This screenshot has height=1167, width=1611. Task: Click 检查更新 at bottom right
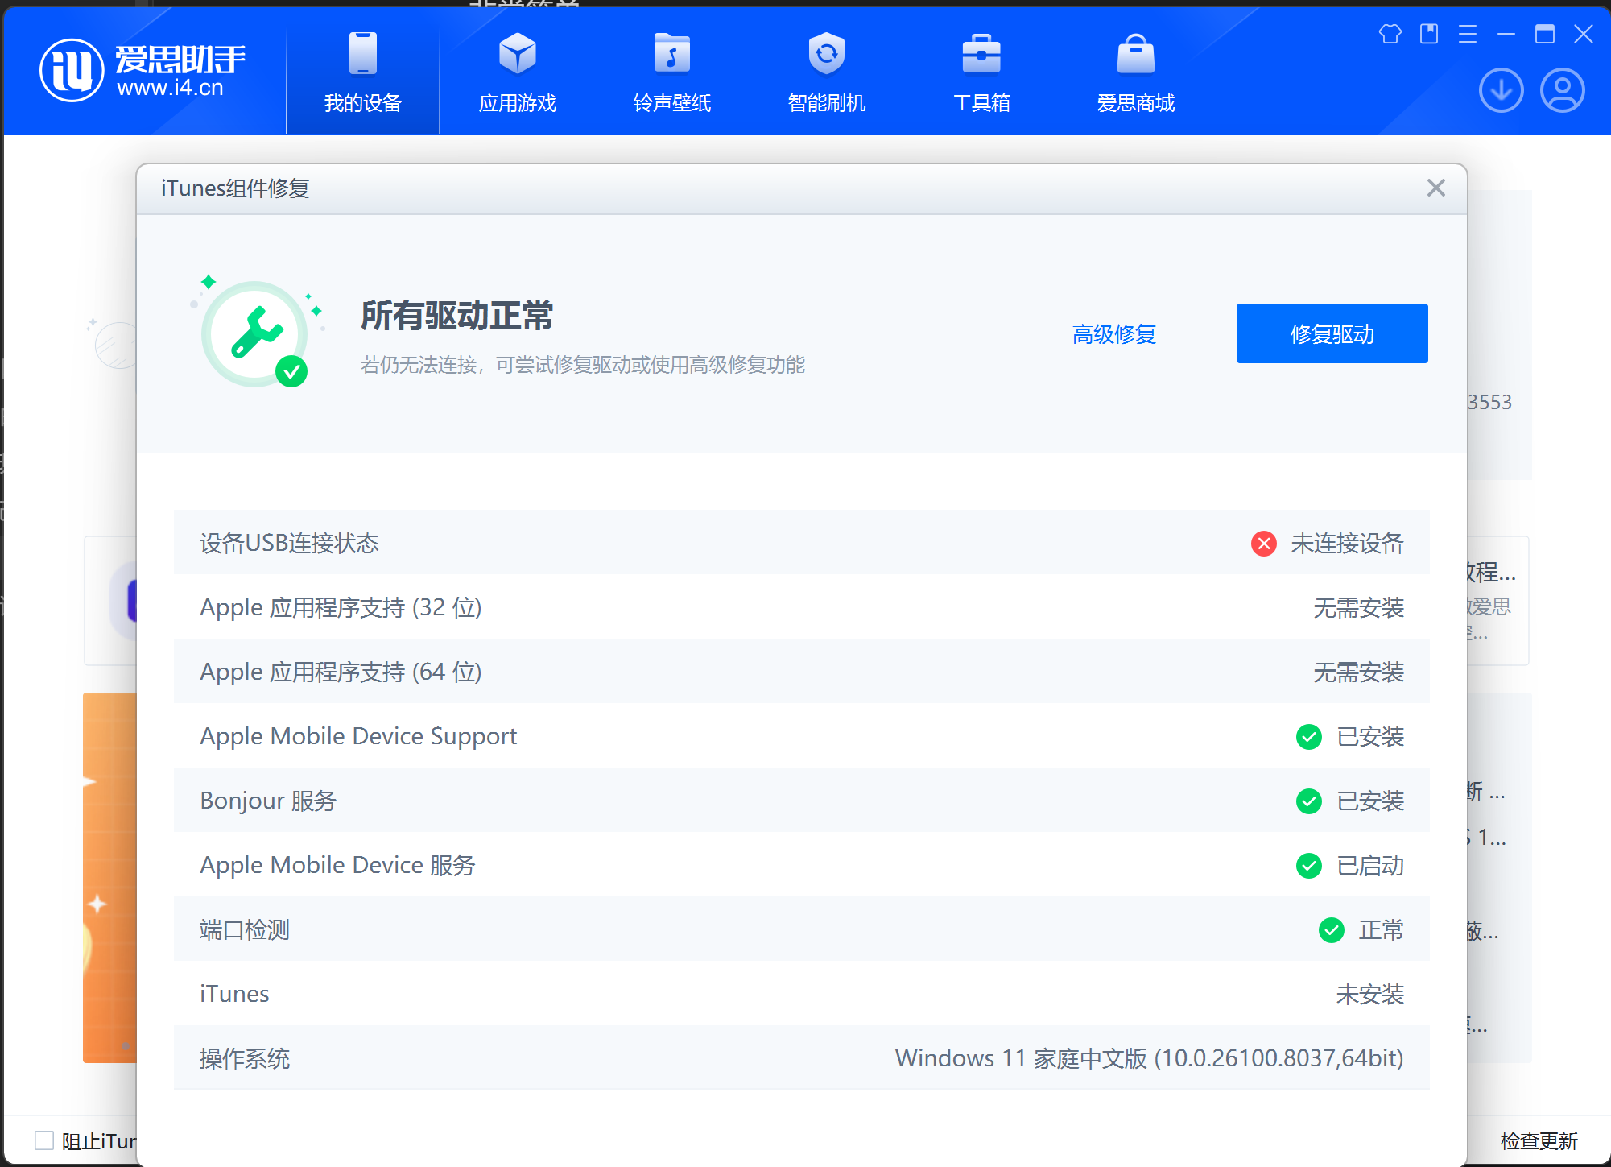(x=1538, y=1140)
